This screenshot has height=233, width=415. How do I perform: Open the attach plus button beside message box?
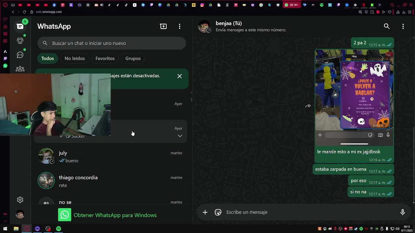pos(205,212)
